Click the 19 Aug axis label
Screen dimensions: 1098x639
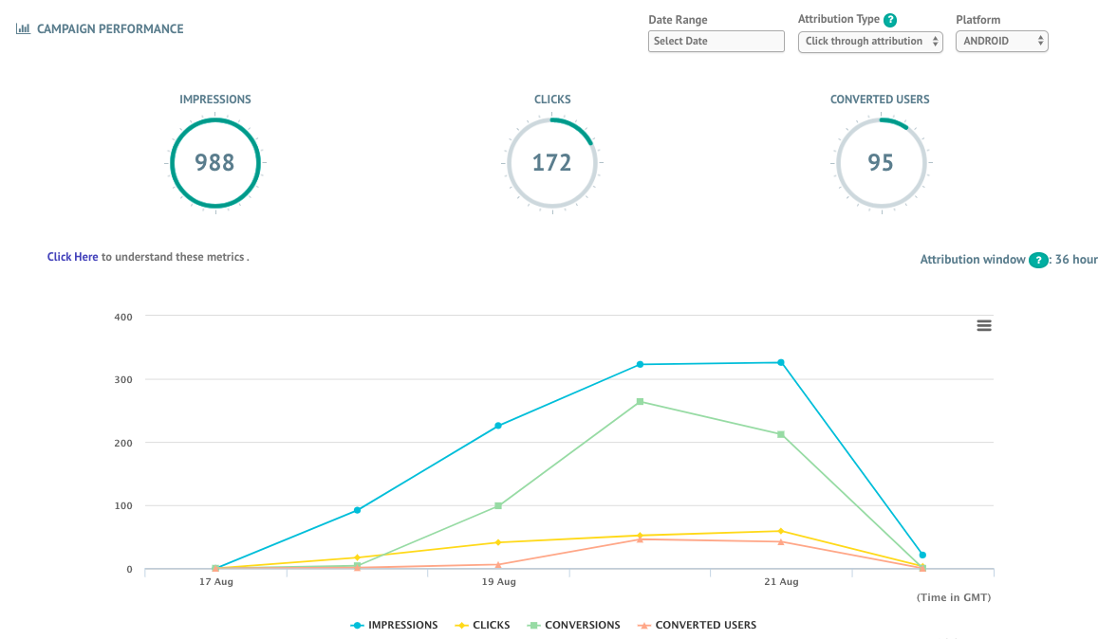tap(498, 581)
